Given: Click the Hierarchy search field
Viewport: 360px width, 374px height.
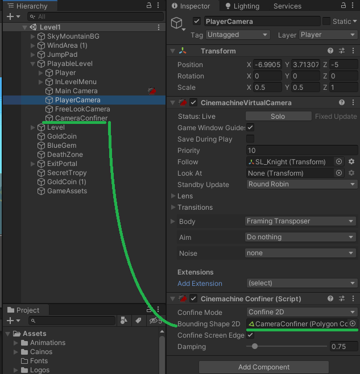Looking at the screenshot, I should pyautogui.click(x=96, y=16).
